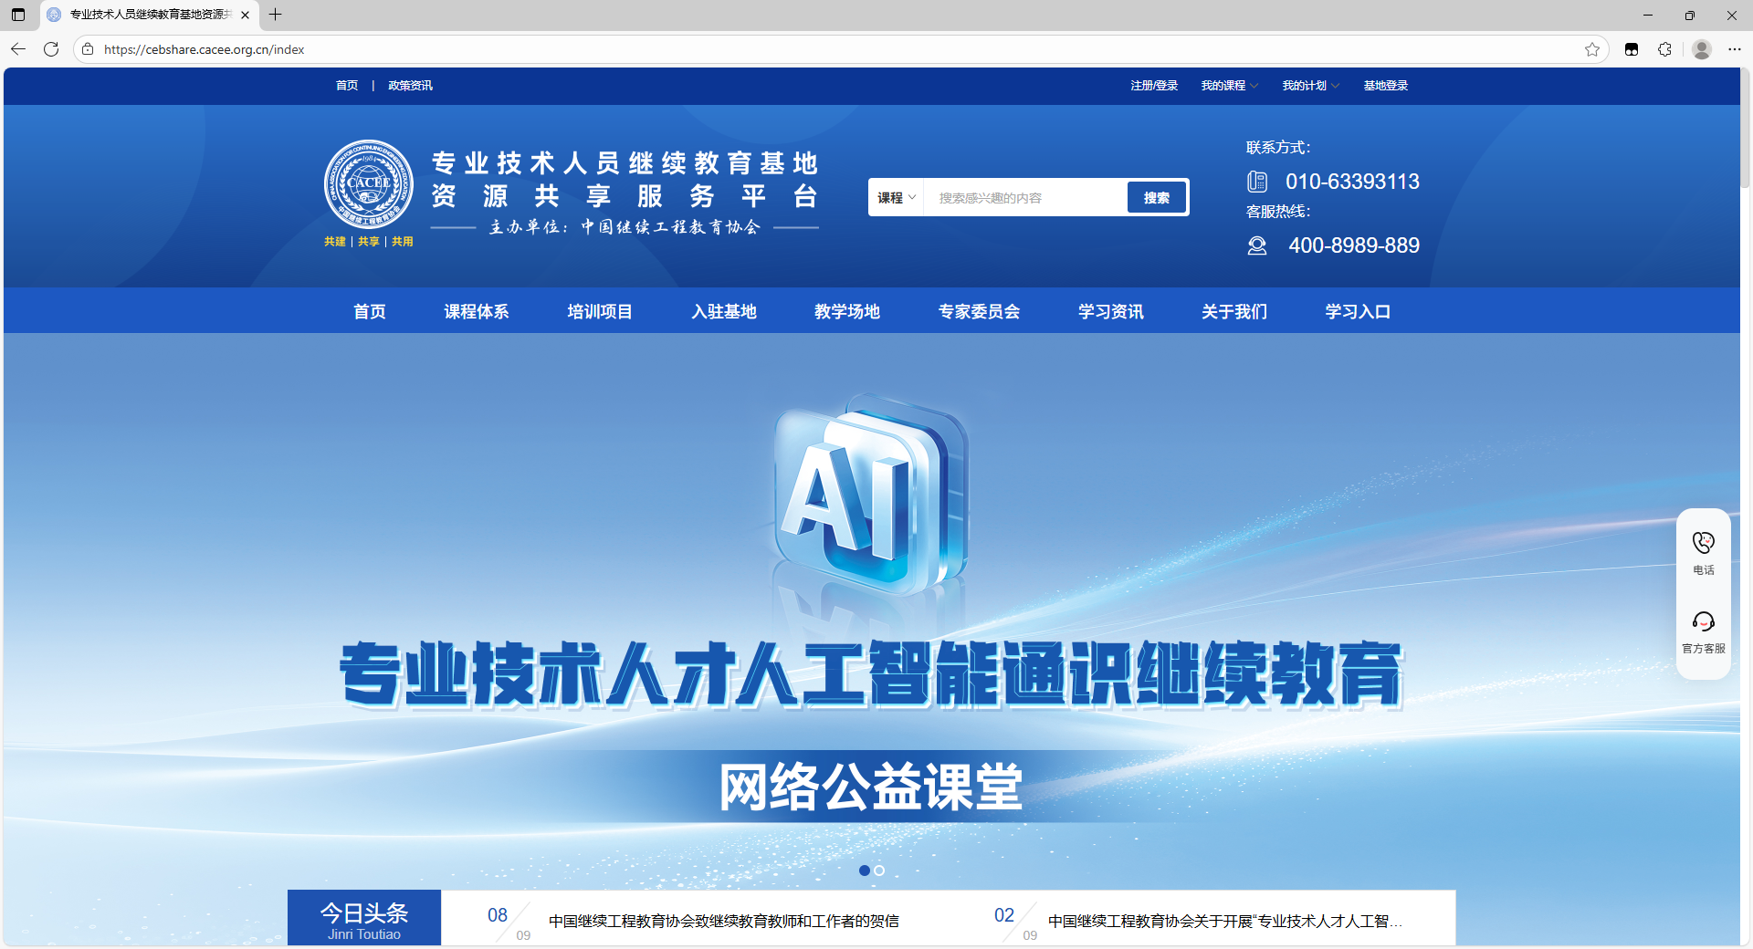The height and width of the screenshot is (949, 1753).
Task: Click the page vertical scrollbar
Action: point(1745,128)
